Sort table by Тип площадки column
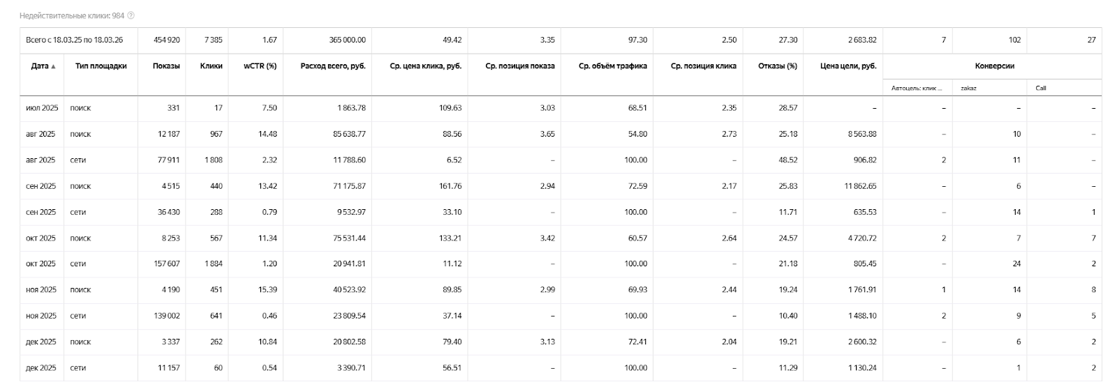 101,66
